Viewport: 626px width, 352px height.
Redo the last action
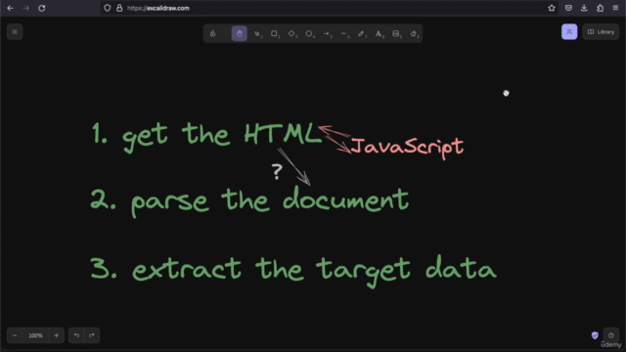pos(92,335)
